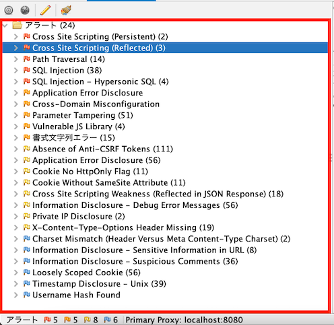Click アラート label in status bar
The height and width of the screenshot is (325, 334).
tap(22, 320)
